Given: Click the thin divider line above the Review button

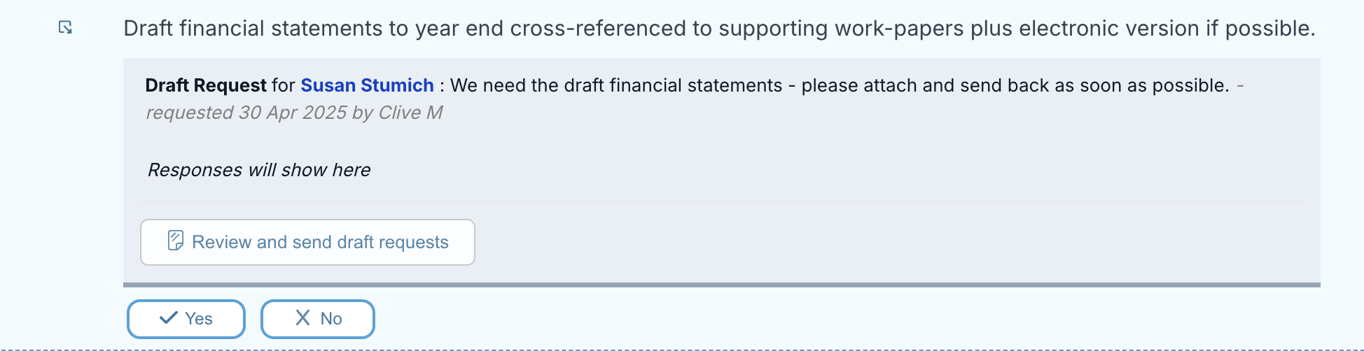Looking at the screenshot, I should coord(722,201).
